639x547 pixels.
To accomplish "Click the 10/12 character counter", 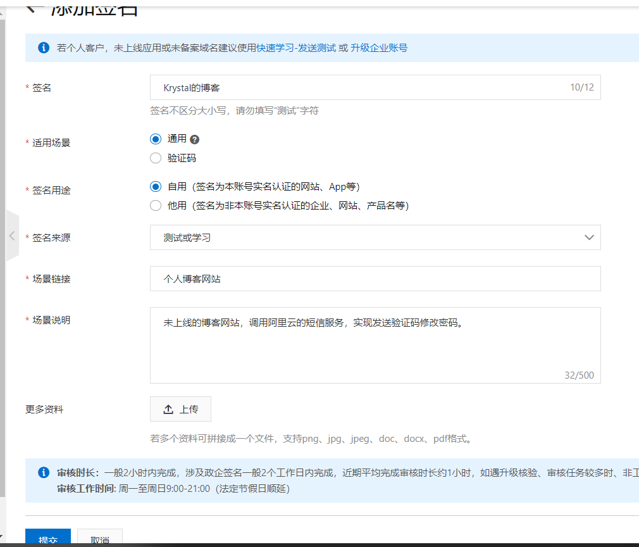I will 582,87.
